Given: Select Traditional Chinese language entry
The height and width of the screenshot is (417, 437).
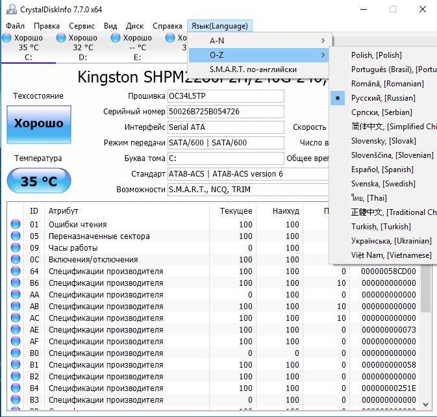Looking at the screenshot, I should [x=384, y=212].
